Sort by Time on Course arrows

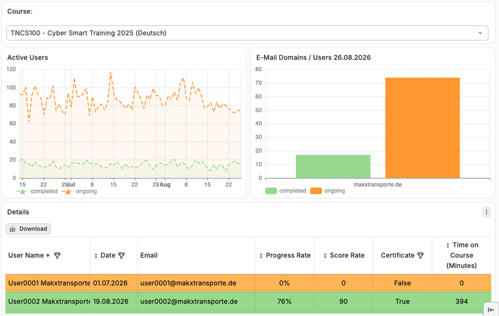tap(448, 245)
